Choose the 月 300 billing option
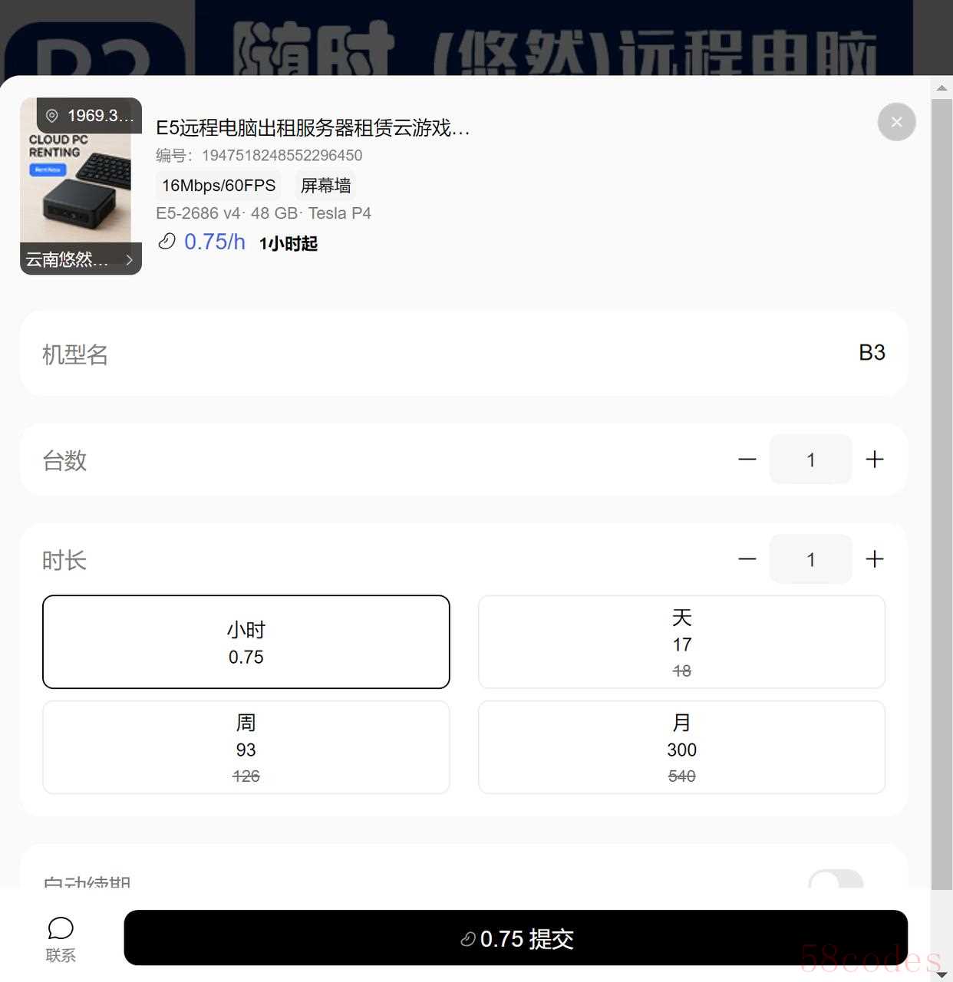Viewport: 953px width, 982px height. 681,747
